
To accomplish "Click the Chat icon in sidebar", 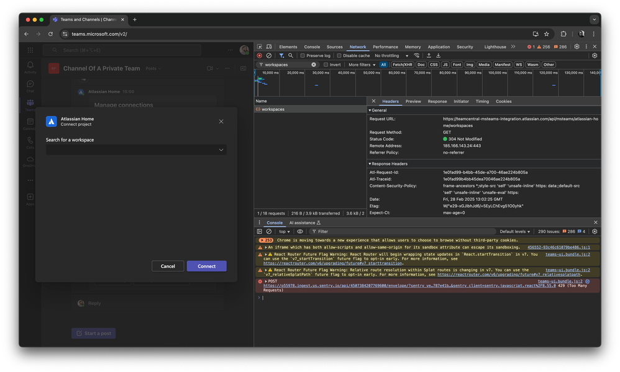I will click(x=30, y=82).
